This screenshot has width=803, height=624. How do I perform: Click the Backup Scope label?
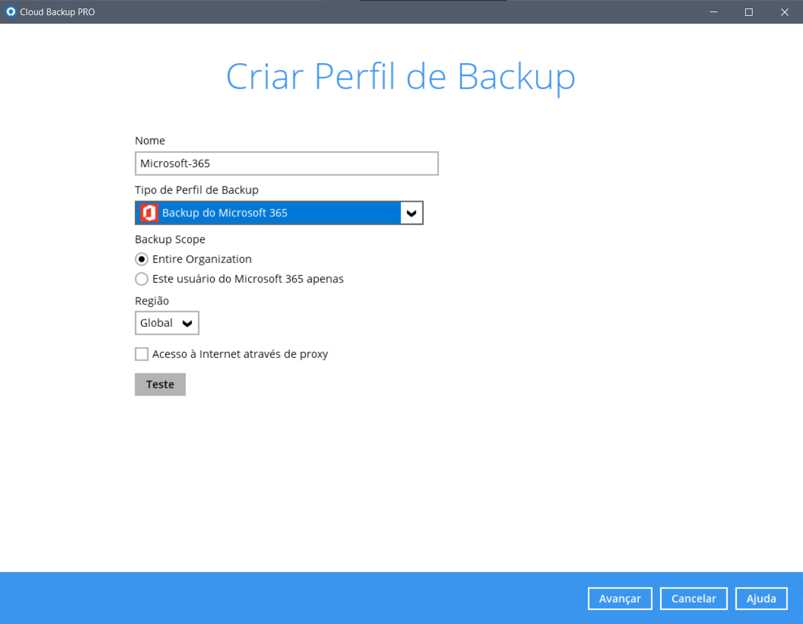[x=170, y=239]
